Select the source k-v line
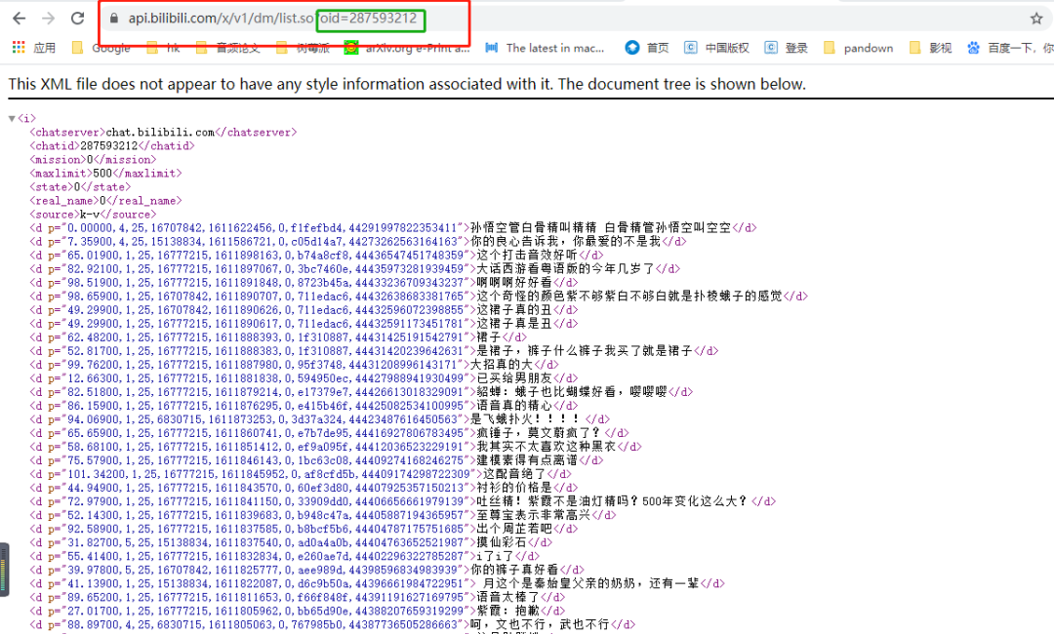1054x634 pixels. (x=93, y=215)
